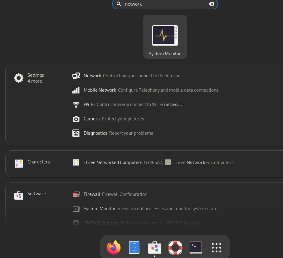Open Camera privacy settings result

tap(114, 119)
